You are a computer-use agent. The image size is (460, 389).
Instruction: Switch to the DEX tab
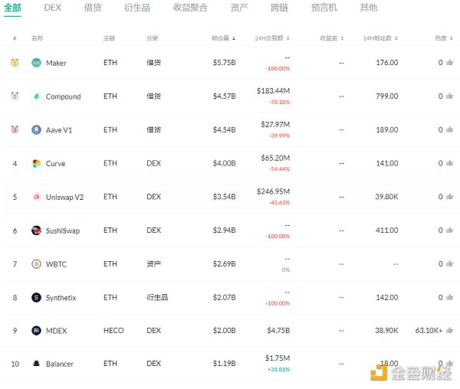pos(52,8)
